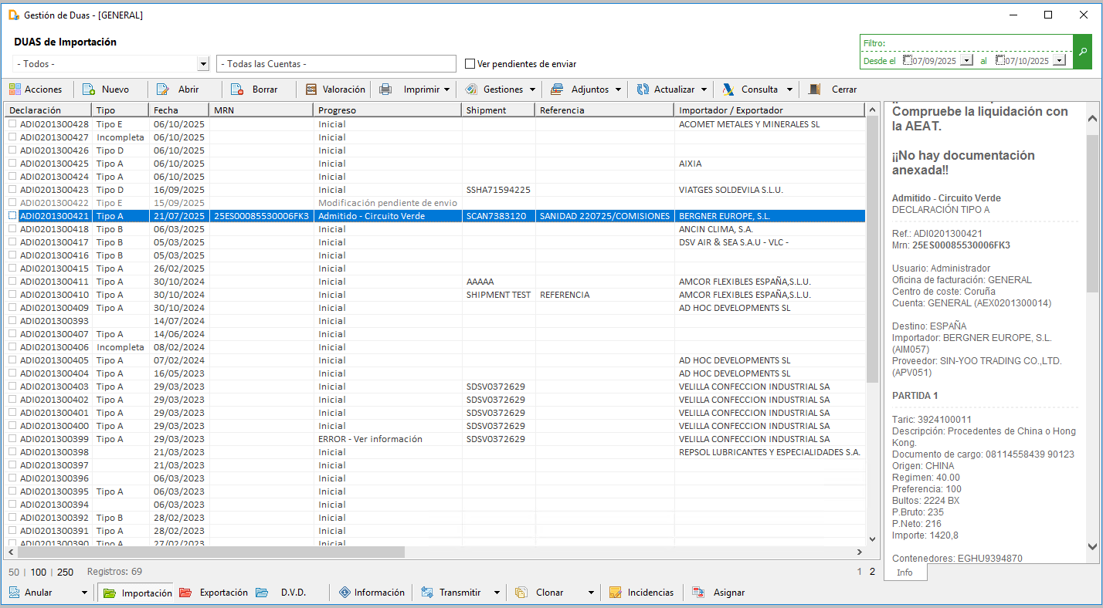This screenshot has height=608, width=1103.
Task: Click the Cerrar door icon
Action: (x=814, y=90)
